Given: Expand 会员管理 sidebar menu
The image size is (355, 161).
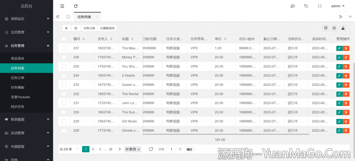Looking at the screenshot, I should coord(26,32).
